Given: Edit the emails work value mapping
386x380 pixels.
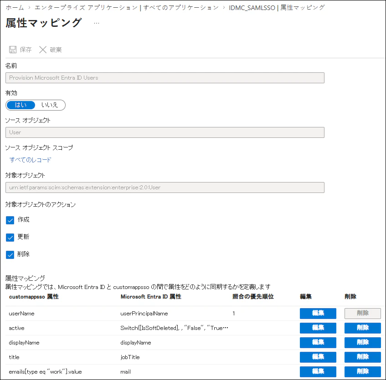Looking at the screenshot, I should (x=318, y=371).
